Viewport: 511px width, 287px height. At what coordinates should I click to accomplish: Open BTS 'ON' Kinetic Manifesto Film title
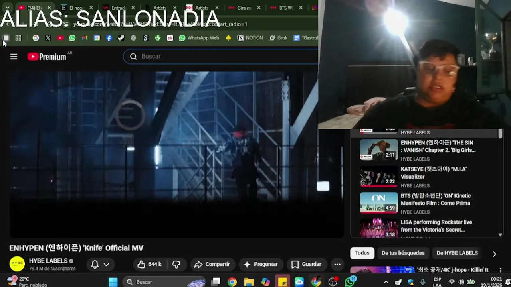[436, 199]
